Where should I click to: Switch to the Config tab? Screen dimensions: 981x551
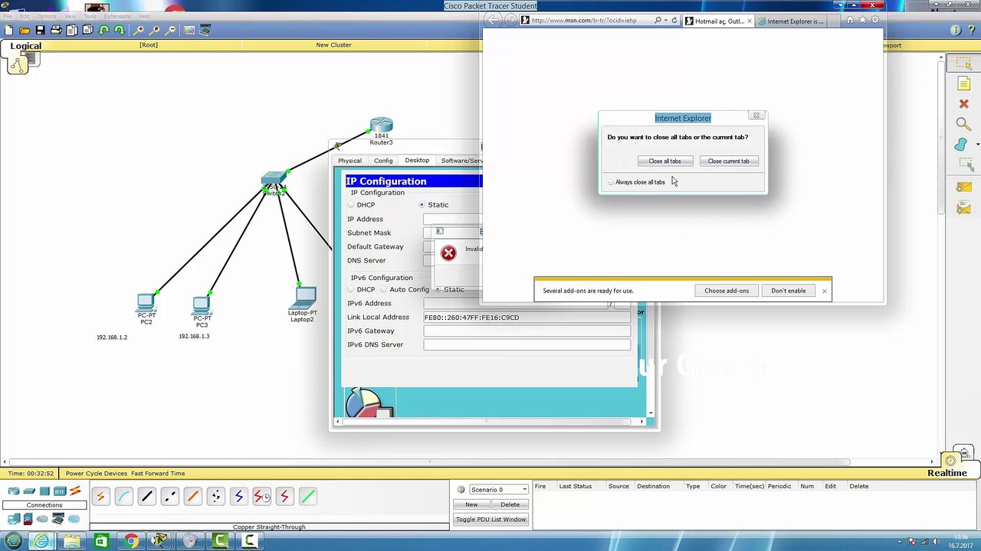tap(383, 161)
